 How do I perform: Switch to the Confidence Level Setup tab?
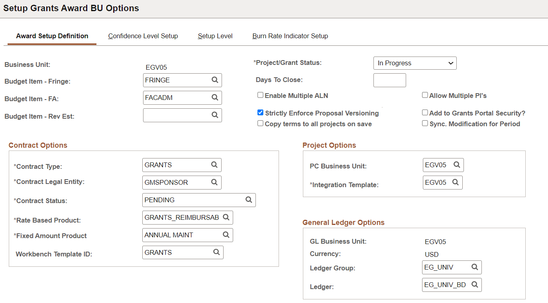point(143,36)
